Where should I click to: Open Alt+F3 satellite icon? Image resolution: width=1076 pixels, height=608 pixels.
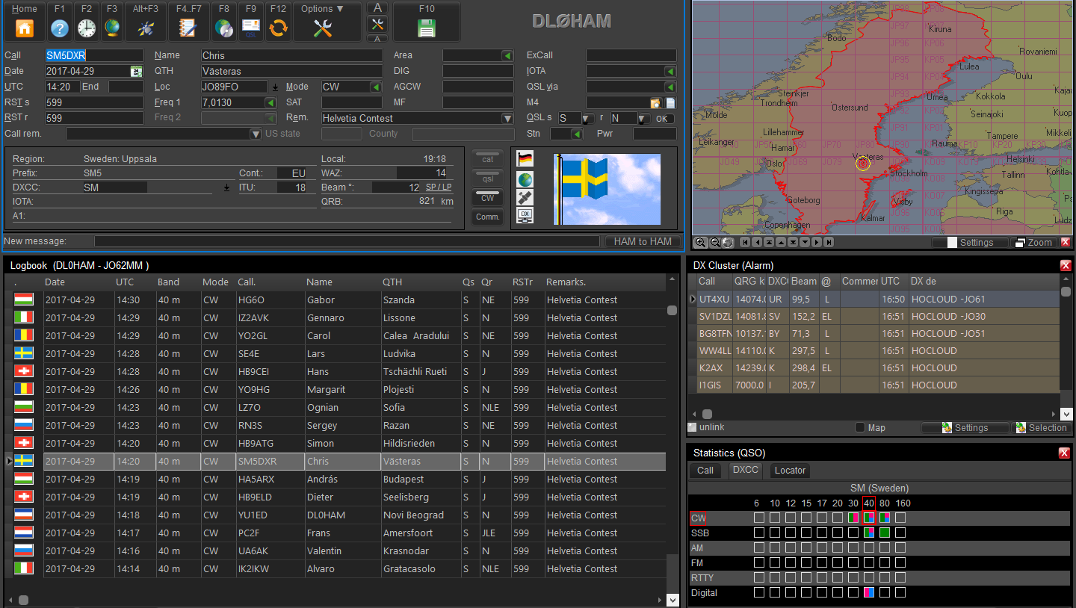coord(146,21)
